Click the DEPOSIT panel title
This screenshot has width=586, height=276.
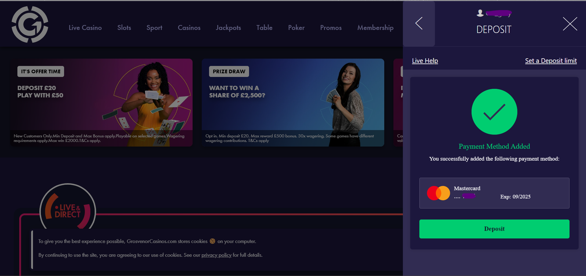(x=494, y=29)
